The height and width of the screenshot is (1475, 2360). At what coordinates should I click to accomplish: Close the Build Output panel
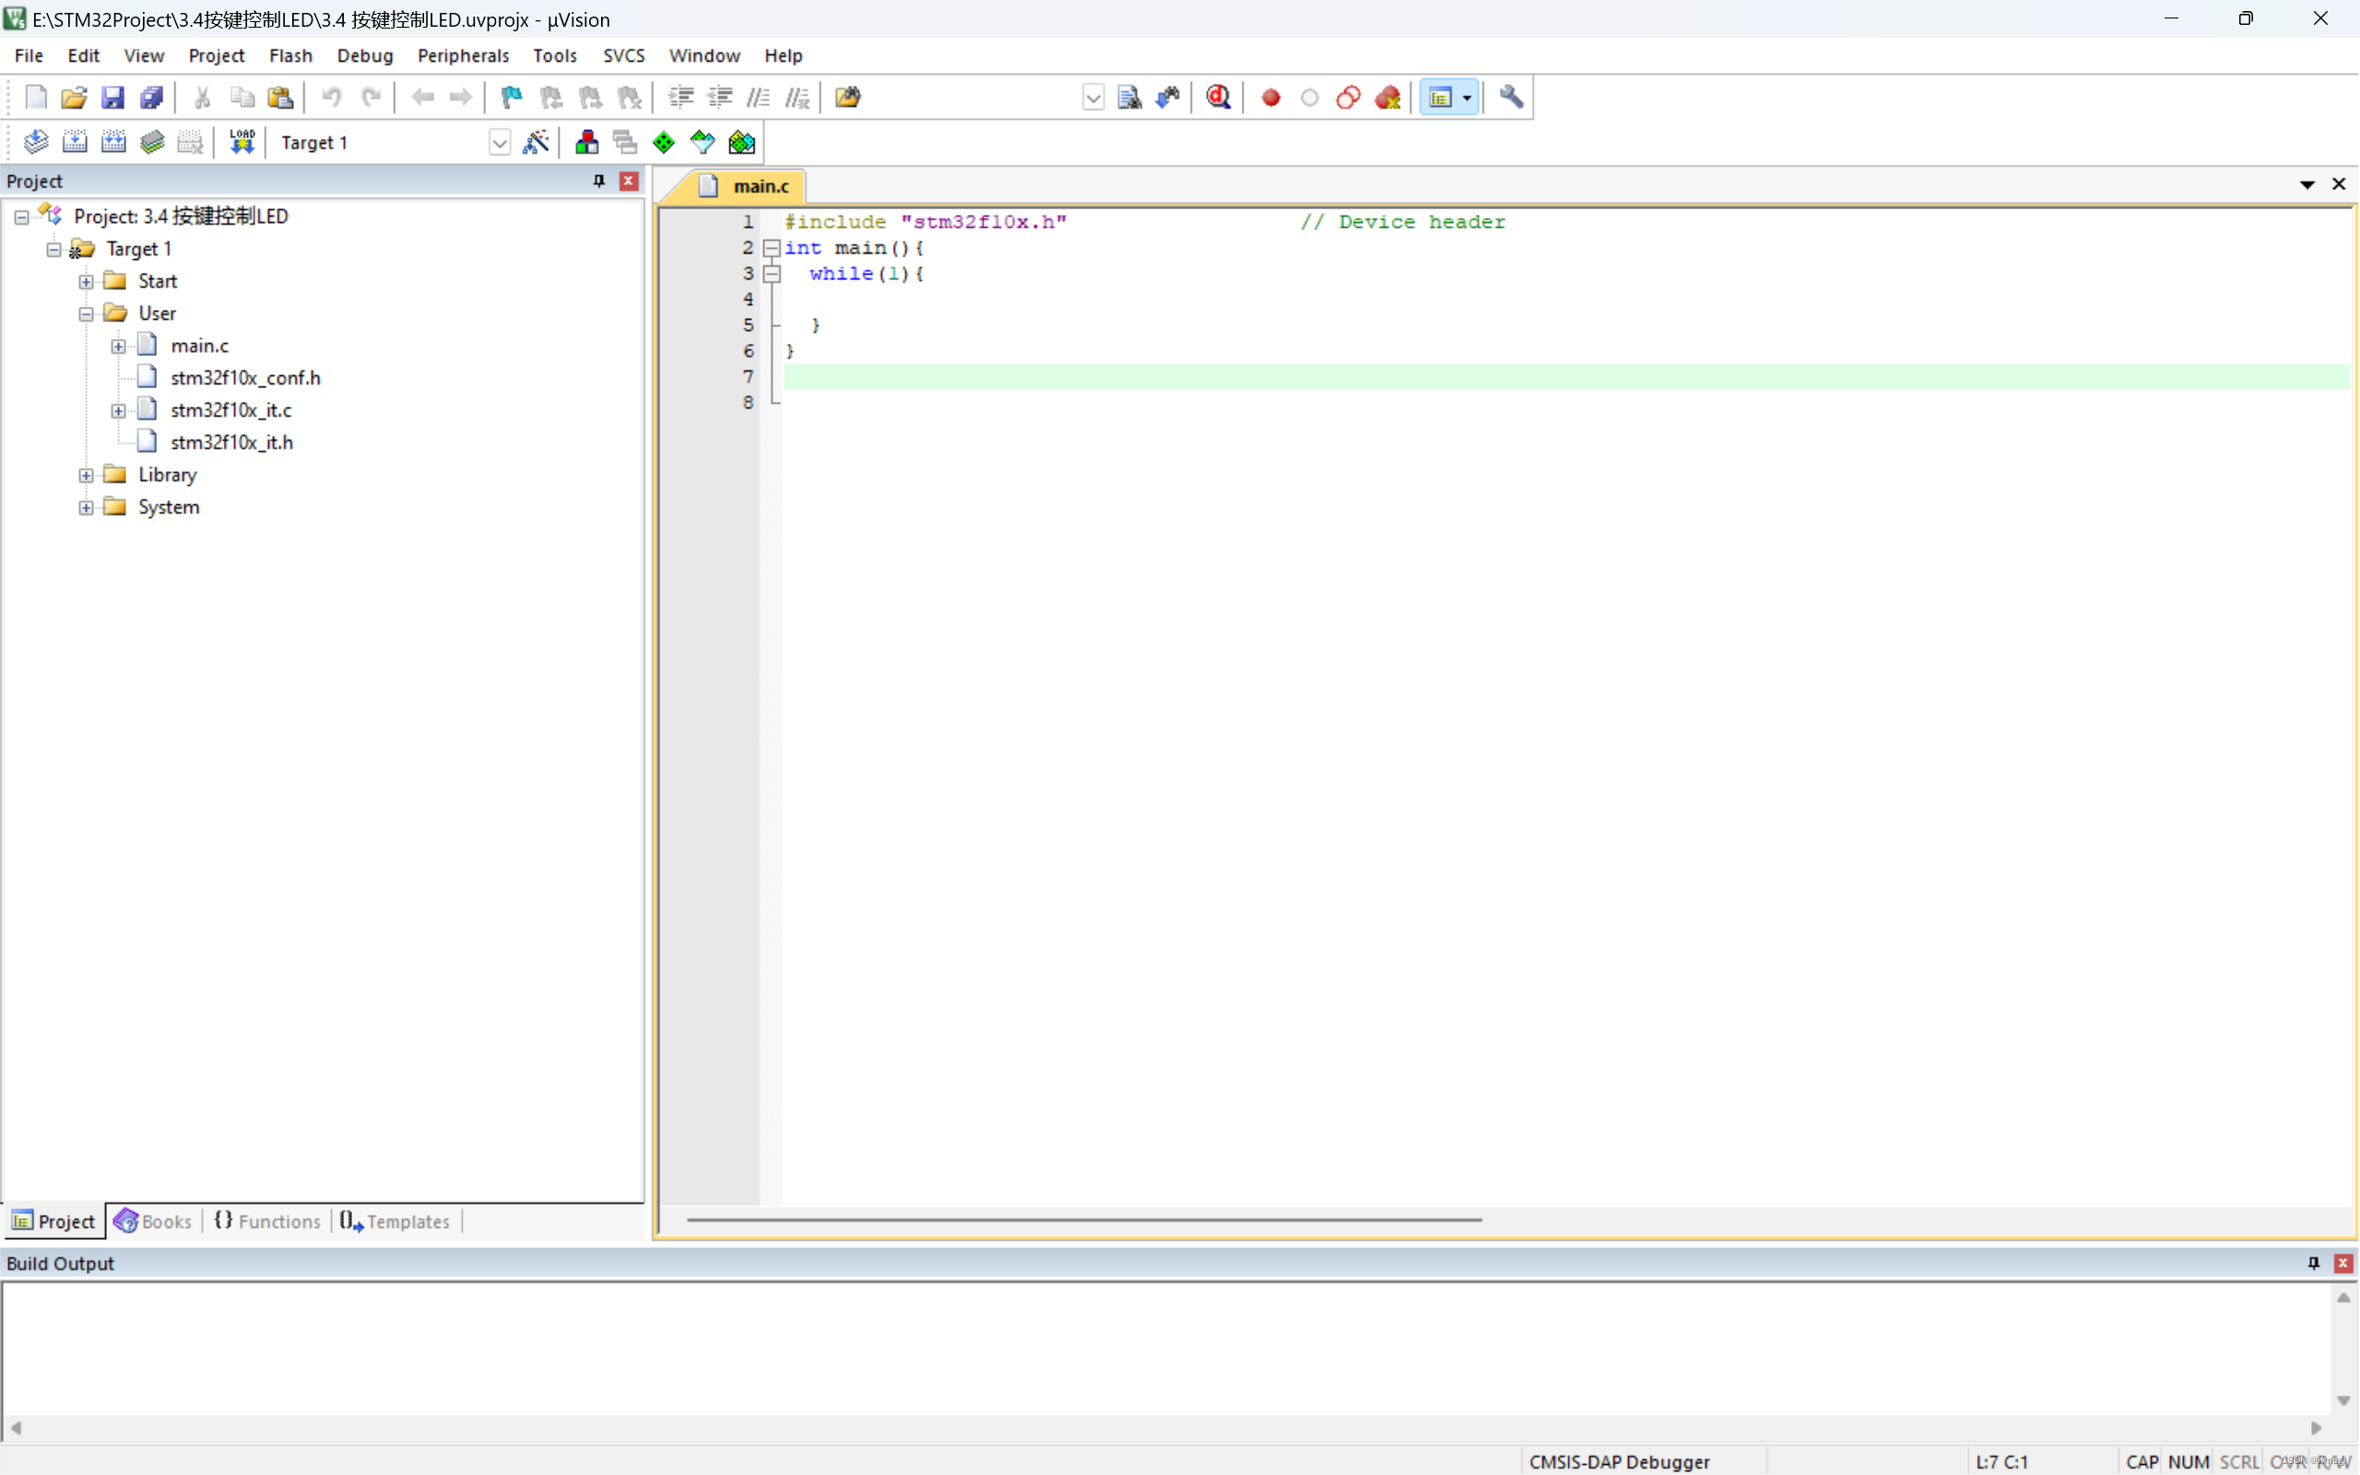2342,1262
